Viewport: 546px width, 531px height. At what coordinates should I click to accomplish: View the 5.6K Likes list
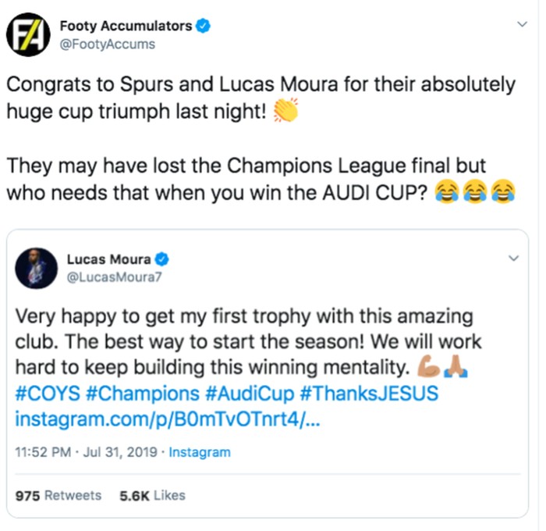click(152, 495)
